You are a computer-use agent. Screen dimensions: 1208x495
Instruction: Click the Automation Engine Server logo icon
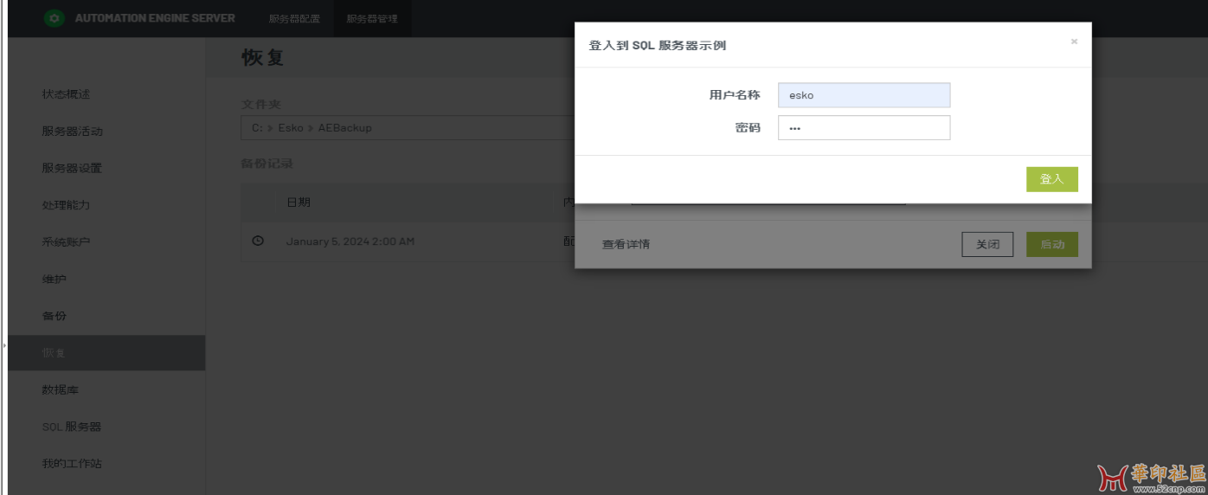(55, 18)
